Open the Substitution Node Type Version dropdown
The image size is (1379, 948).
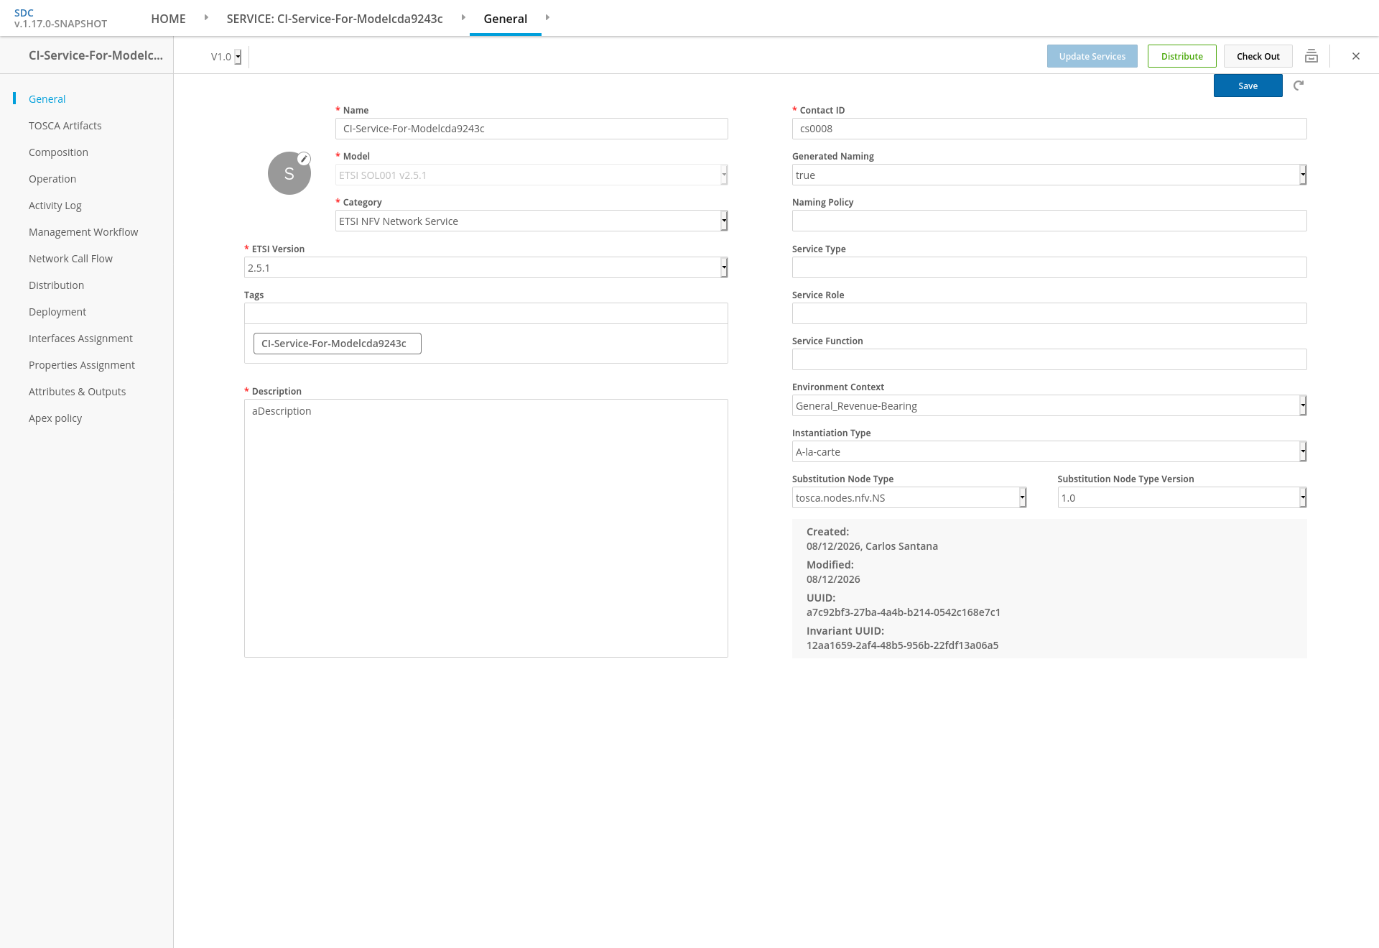(x=1182, y=497)
